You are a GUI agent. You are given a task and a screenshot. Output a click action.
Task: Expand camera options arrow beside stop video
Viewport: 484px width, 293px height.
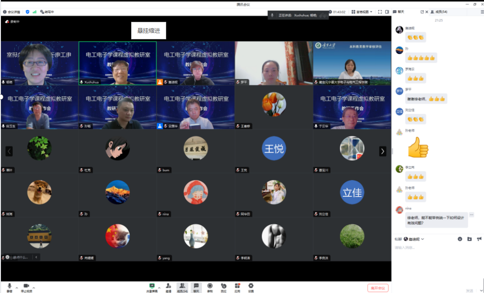tap(34, 288)
